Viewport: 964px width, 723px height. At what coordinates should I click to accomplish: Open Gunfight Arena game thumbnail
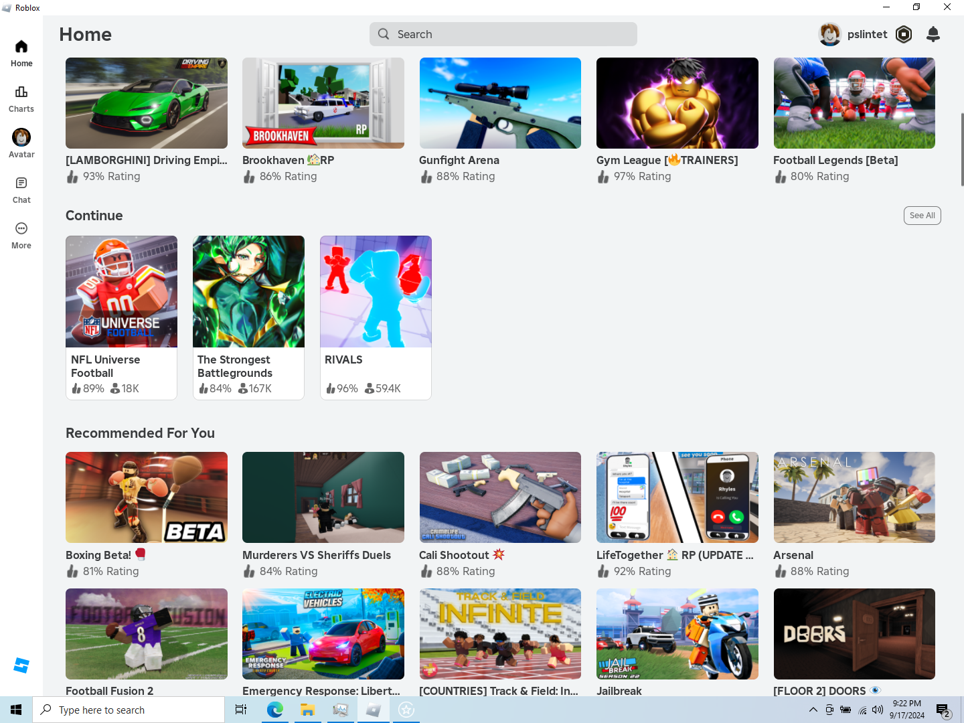point(500,103)
